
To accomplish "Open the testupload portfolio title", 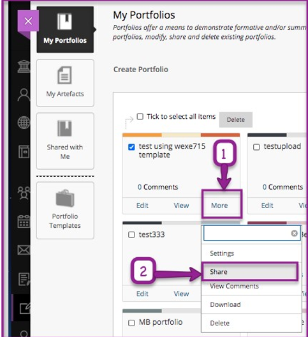I will [x=282, y=146].
